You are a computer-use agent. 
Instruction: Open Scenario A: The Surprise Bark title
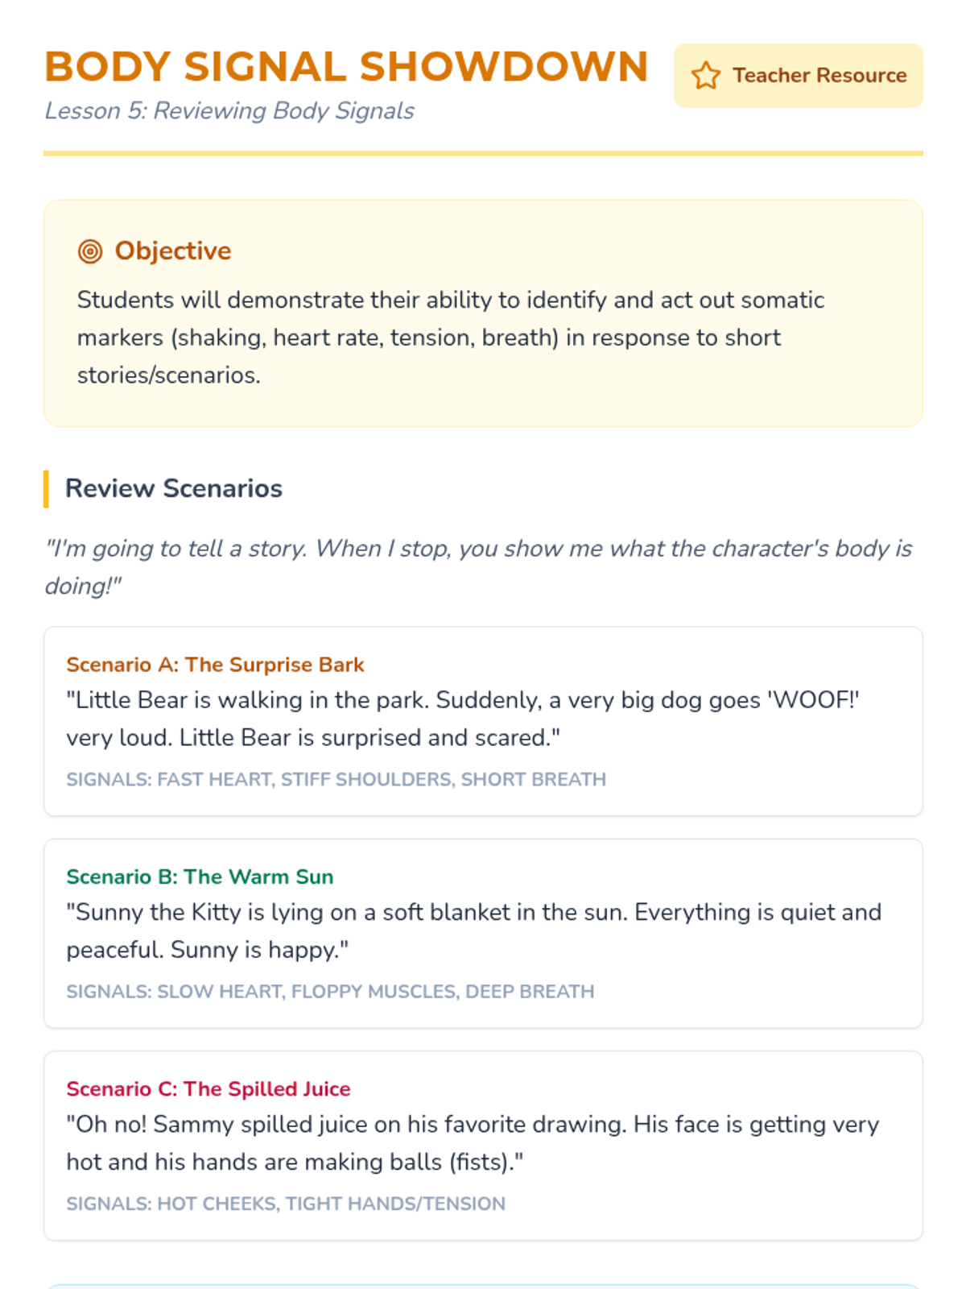tap(215, 665)
